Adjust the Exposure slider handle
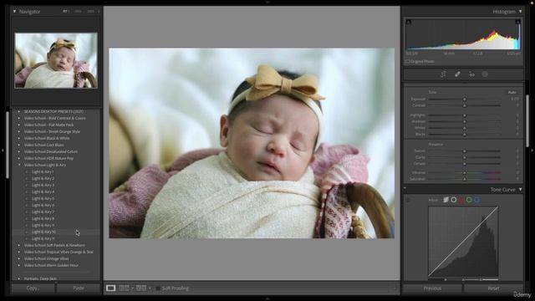Viewport: 535px width, 301px height. [x=465, y=99]
